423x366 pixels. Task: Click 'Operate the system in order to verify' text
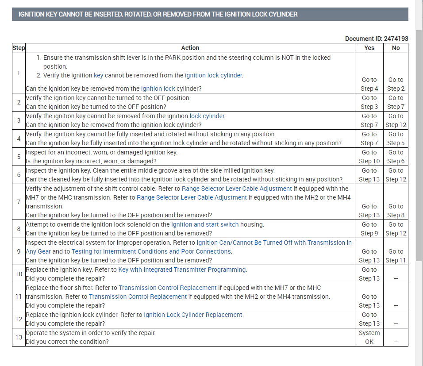(x=91, y=333)
